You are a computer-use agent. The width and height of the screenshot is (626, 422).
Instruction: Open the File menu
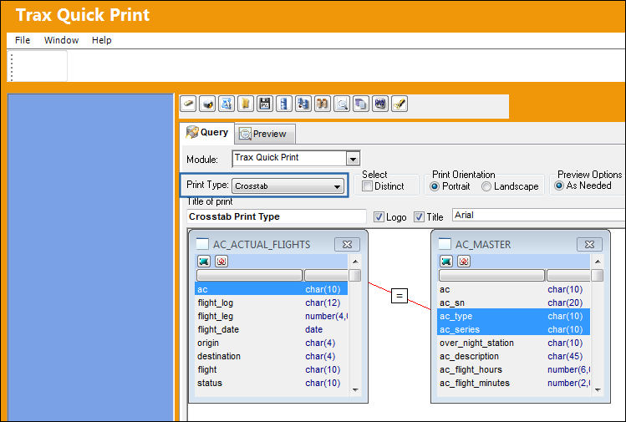click(x=23, y=40)
